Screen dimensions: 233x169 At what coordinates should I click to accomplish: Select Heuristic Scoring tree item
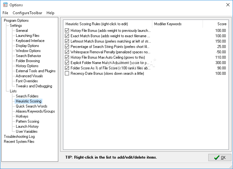click(28, 101)
